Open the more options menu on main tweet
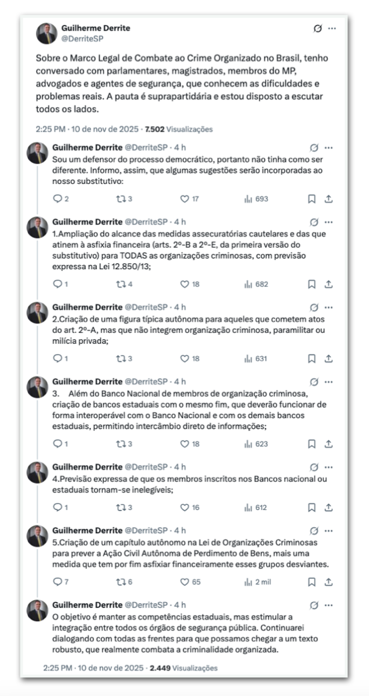Image resolution: width=369 pixels, height=696 pixels. (332, 28)
